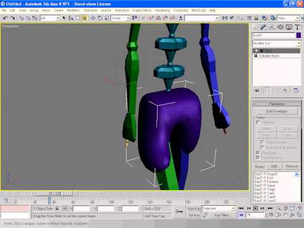This screenshot has width=304, height=228.
Task: Click the Align tool icon
Action: point(232,18)
